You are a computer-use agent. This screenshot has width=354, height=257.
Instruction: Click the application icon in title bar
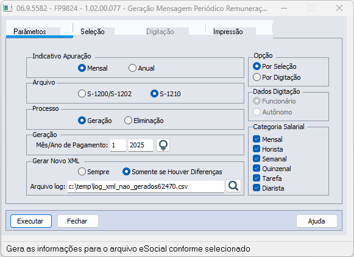[x=8, y=9]
